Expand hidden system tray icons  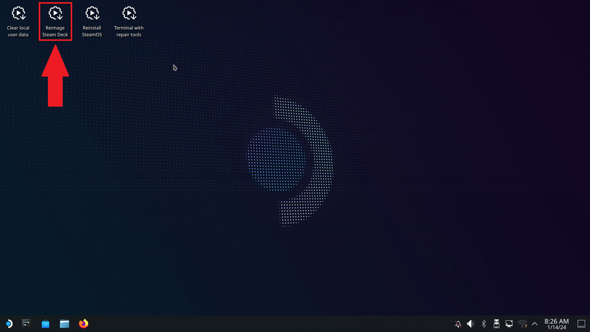(x=535, y=324)
